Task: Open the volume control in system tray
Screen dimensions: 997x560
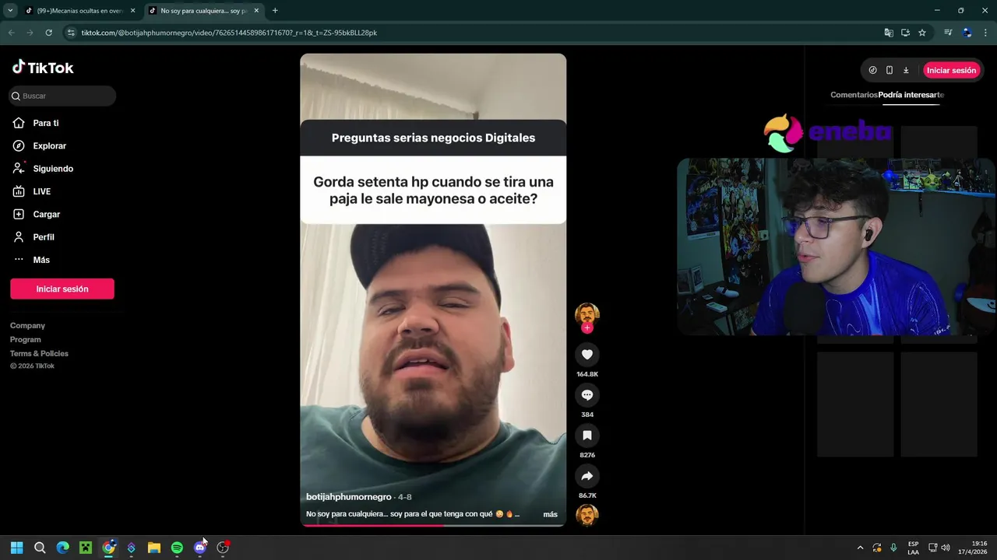Action: (946, 548)
